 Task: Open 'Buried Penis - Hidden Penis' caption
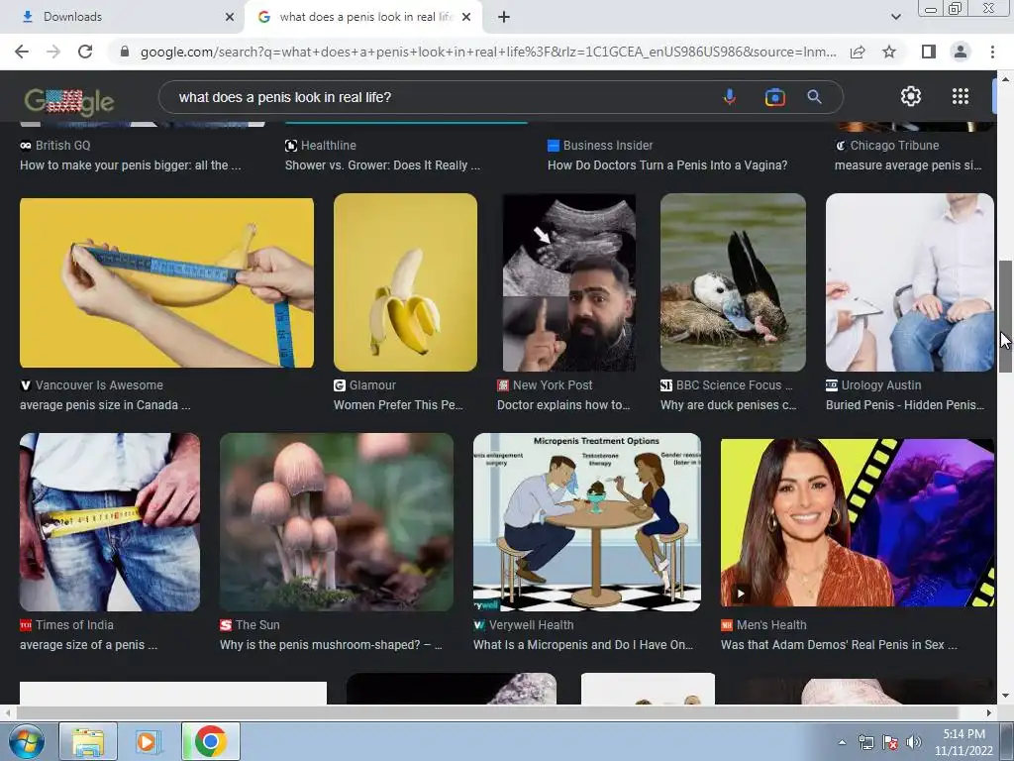click(x=905, y=405)
